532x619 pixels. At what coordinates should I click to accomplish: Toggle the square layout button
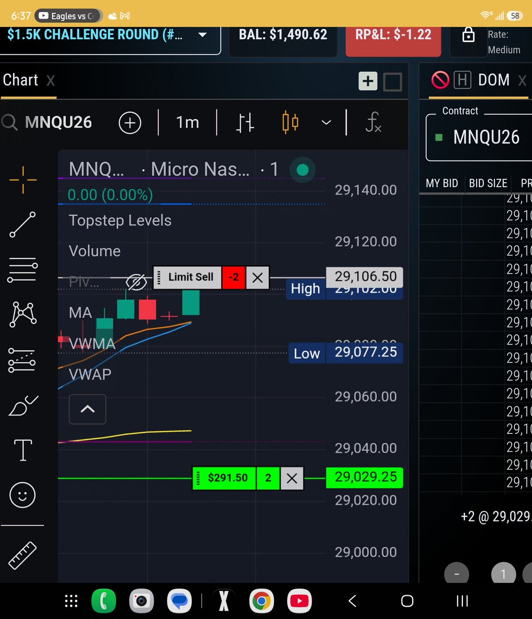pos(393,82)
